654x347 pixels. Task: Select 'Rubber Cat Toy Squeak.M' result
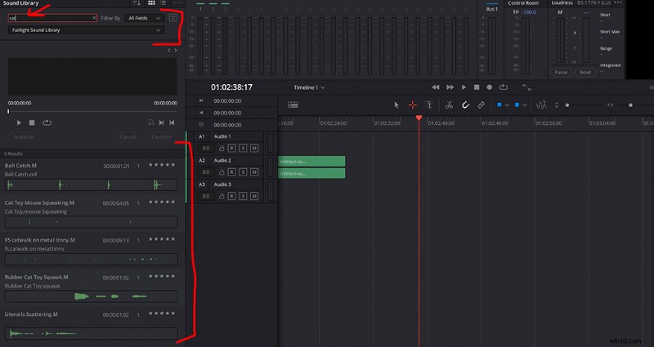point(92,287)
